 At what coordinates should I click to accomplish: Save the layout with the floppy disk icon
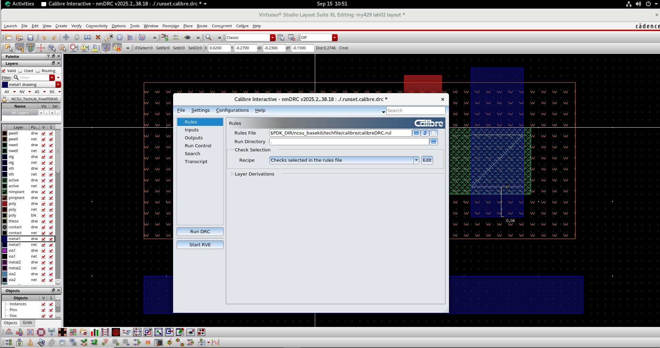(x=30, y=38)
